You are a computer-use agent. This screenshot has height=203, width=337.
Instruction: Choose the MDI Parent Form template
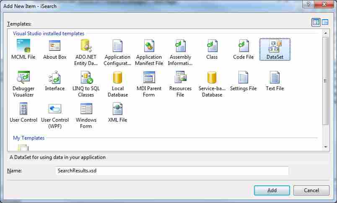pyautogui.click(x=149, y=84)
